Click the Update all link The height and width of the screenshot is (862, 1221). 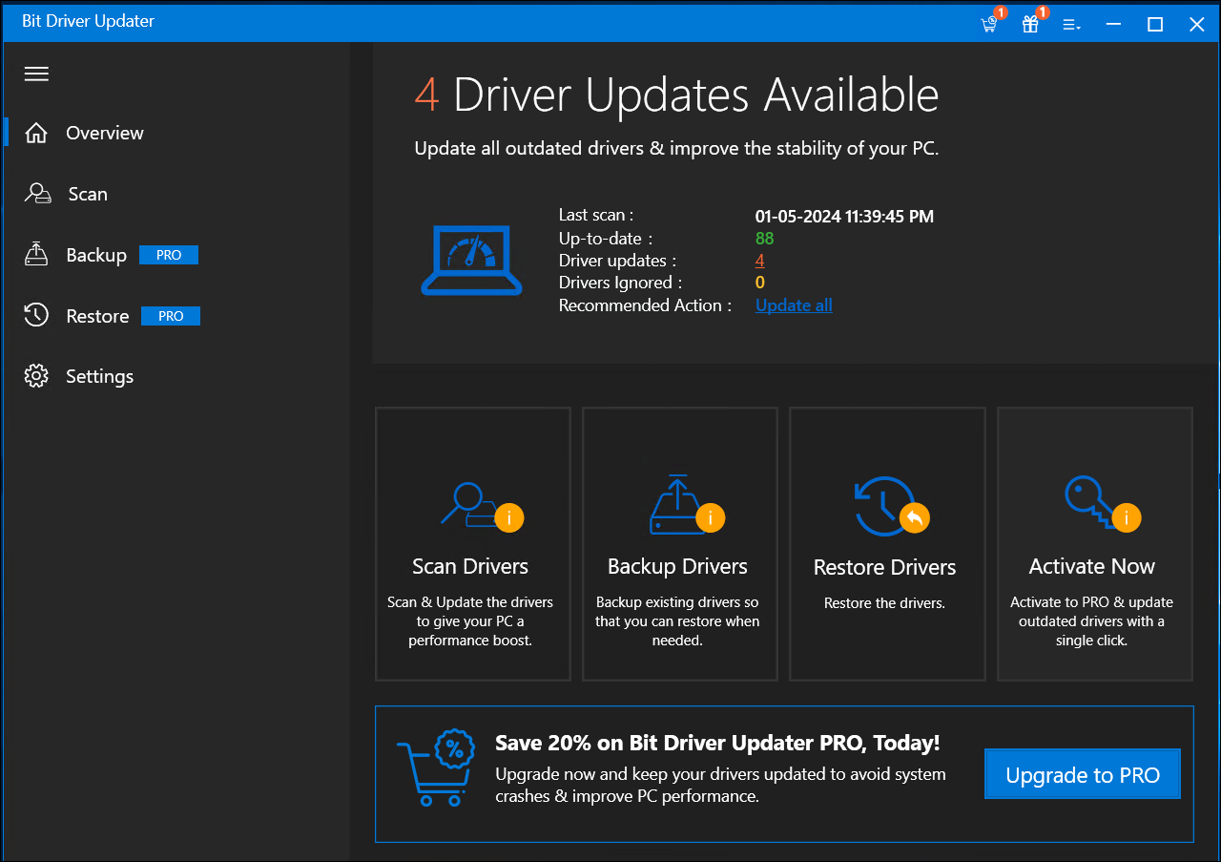click(x=793, y=305)
